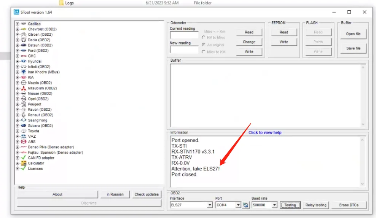Screen dimensions: 376x218
Task: Click the VAZ Lada logo icon
Action: point(24,136)
